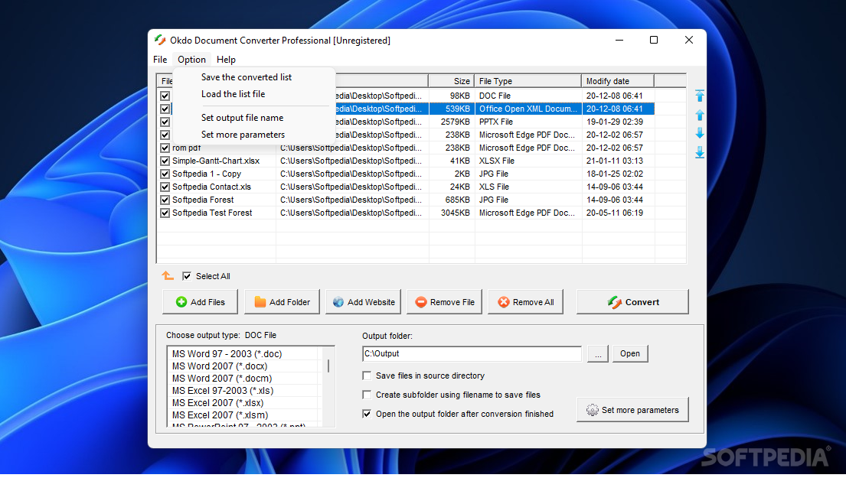Viewport: 846px width, 478px height.
Task: Click the Okdo app icon in title bar
Action: click(x=160, y=40)
